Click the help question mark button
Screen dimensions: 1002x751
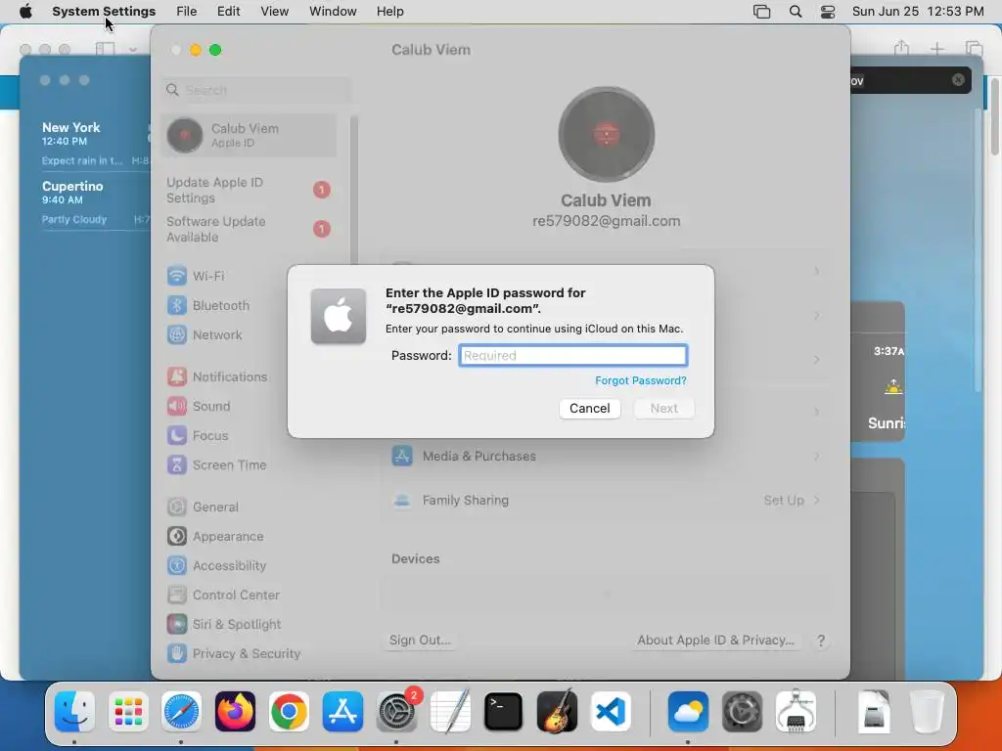(x=821, y=641)
